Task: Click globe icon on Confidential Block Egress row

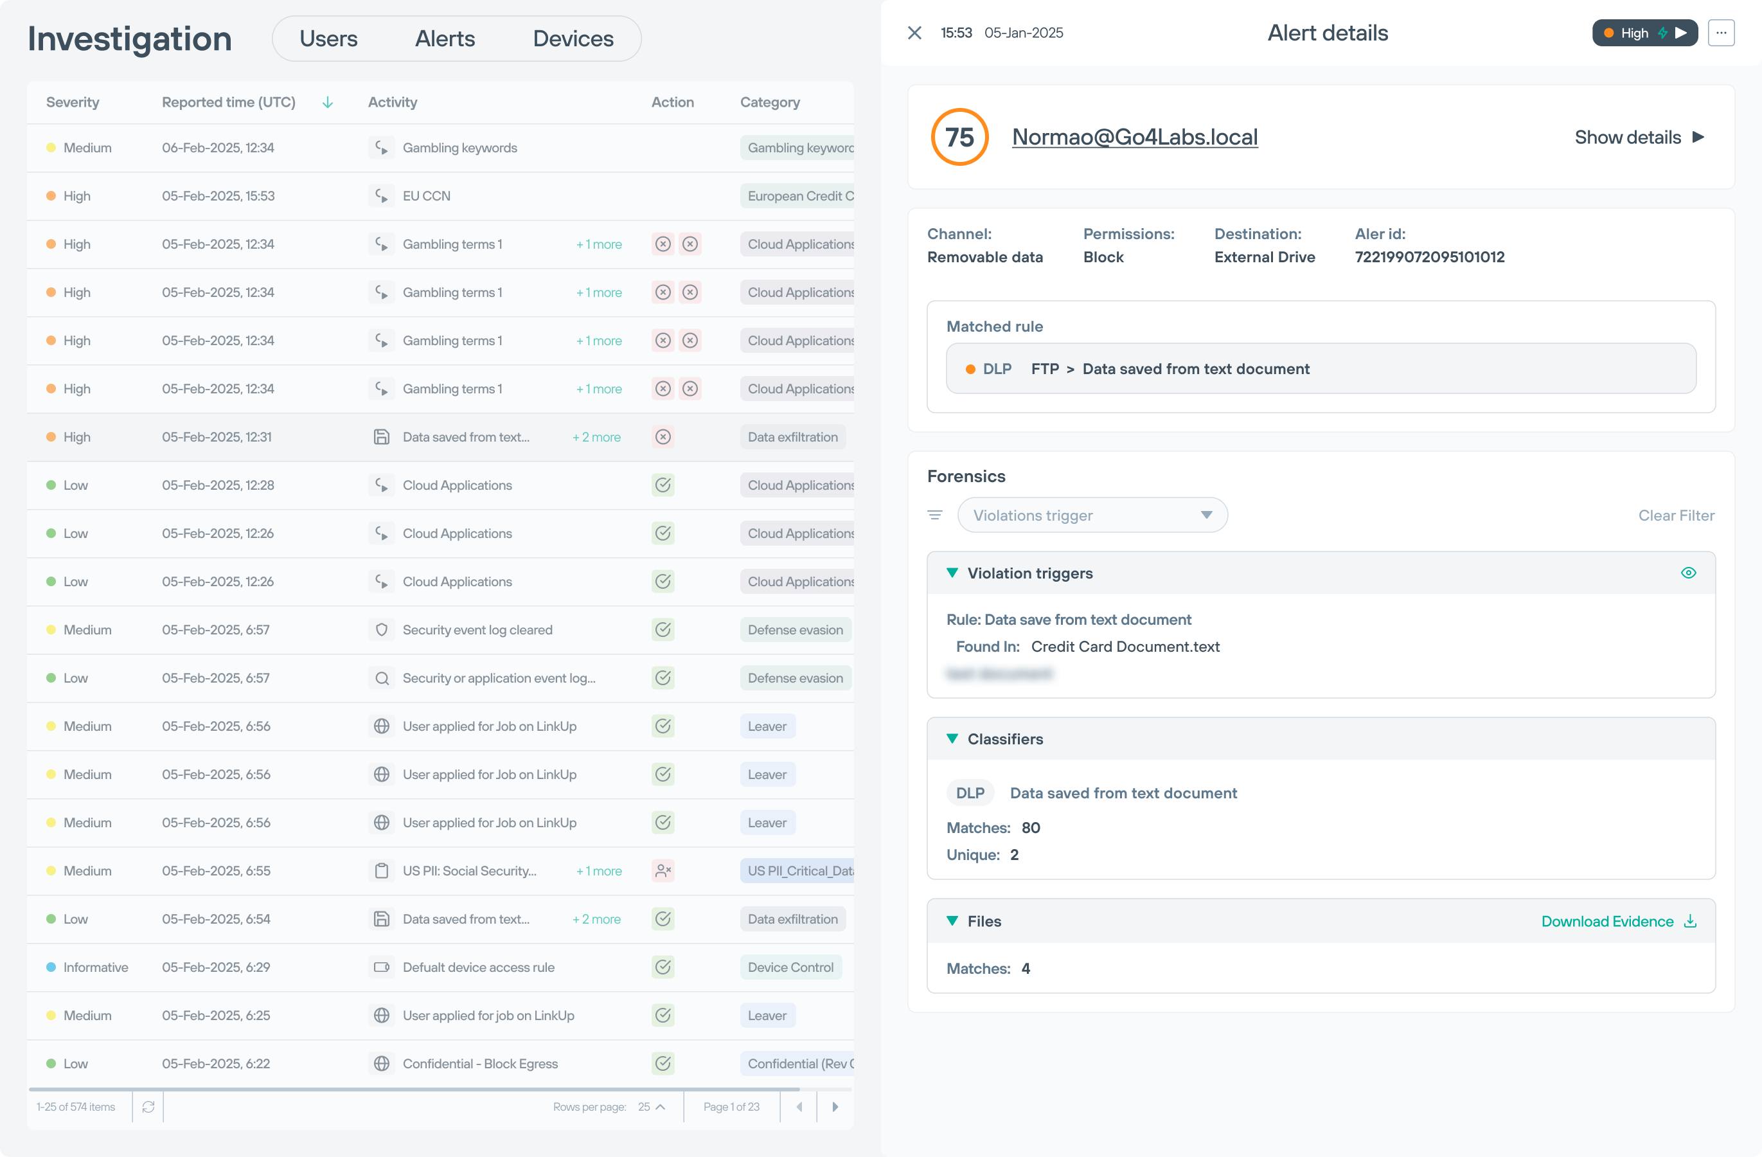Action: [381, 1063]
